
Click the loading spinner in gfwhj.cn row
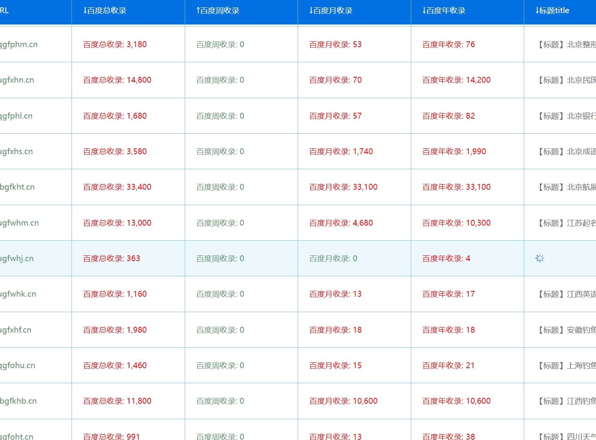tap(540, 258)
